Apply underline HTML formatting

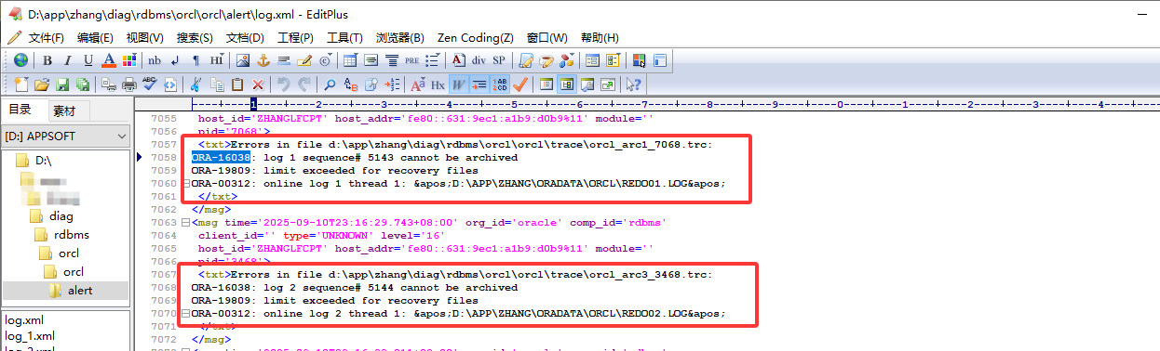[x=88, y=60]
